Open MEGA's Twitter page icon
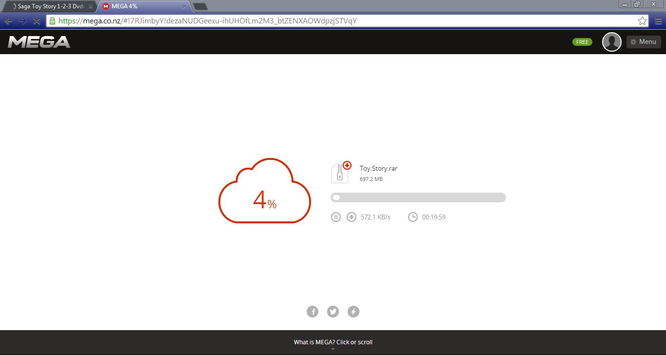This screenshot has width=666, height=355. [x=333, y=312]
